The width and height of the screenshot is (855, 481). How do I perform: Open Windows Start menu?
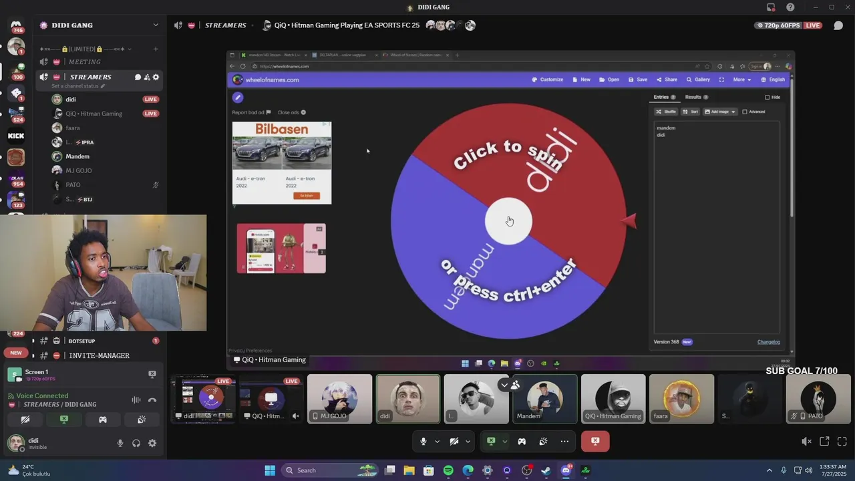coord(270,470)
